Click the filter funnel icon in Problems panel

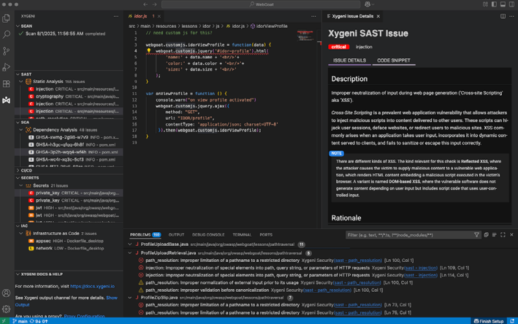click(x=477, y=235)
